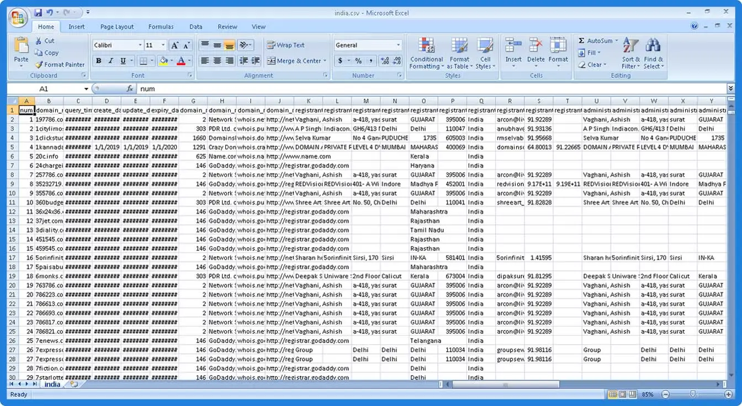
Task: Expand the Merge & Center dropdown arrow
Action: [325, 61]
